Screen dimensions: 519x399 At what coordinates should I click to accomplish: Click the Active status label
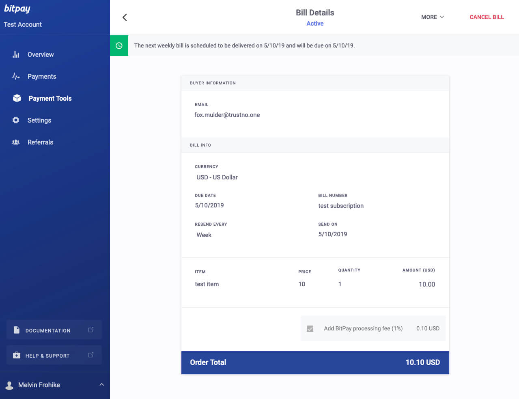(315, 24)
